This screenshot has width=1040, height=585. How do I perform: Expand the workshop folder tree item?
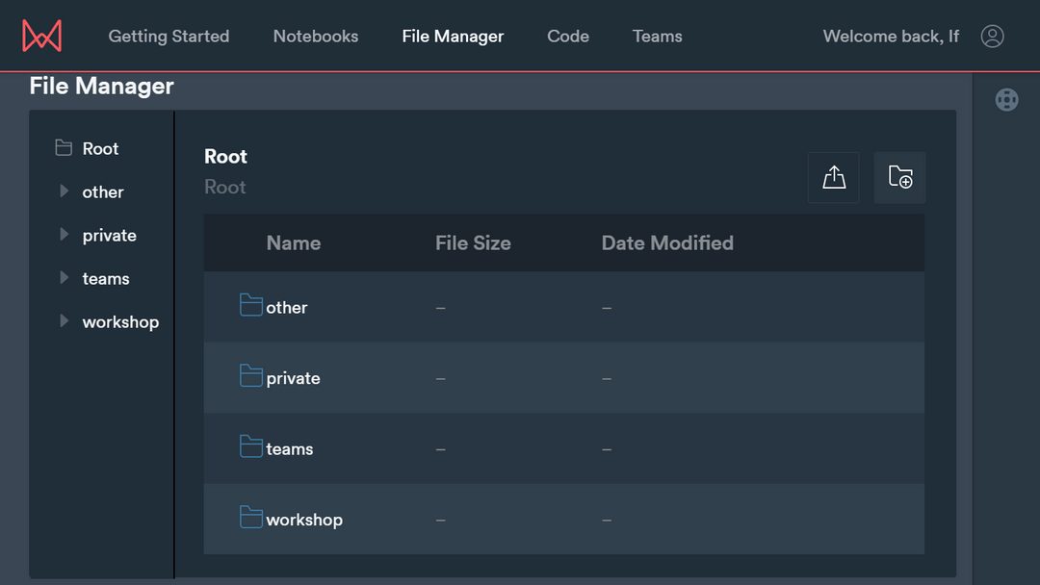pyautogui.click(x=62, y=321)
